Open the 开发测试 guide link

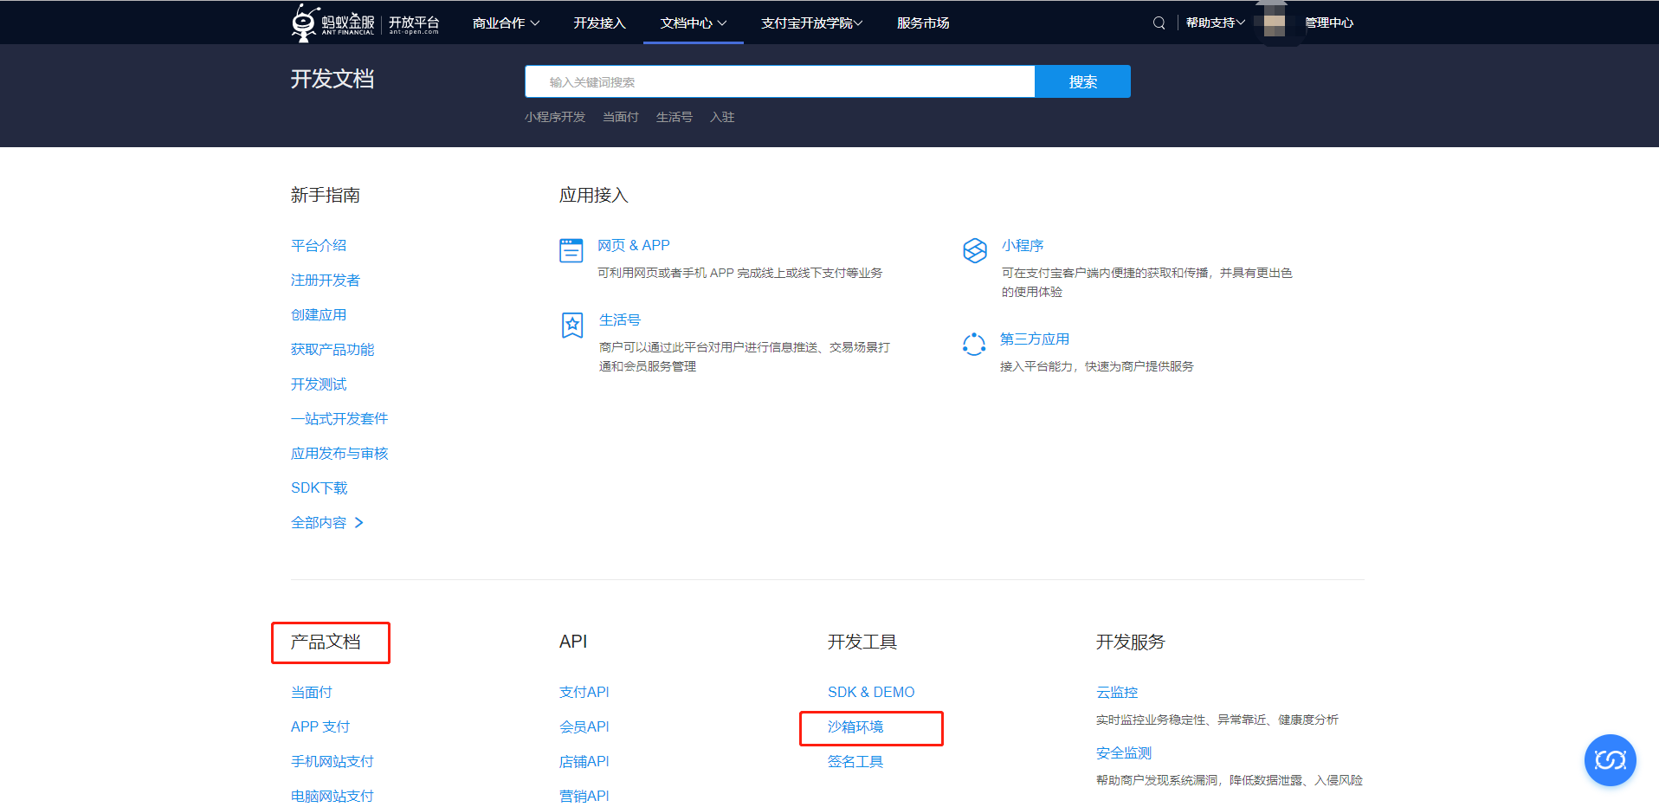click(x=319, y=384)
